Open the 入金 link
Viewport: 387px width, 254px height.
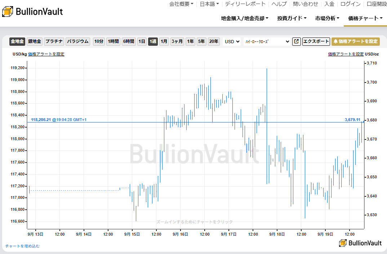pyautogui.click(x=329, y=4)
